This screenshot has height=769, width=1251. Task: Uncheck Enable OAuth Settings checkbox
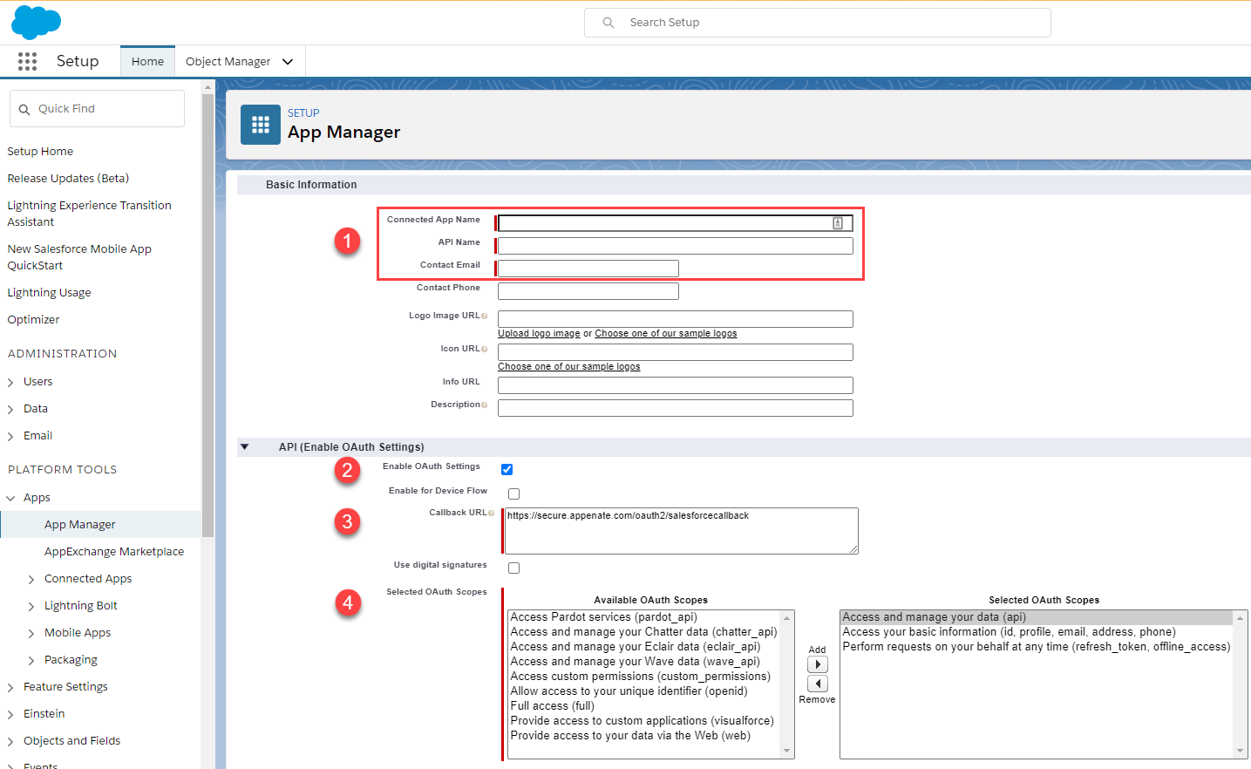(507, 469)
